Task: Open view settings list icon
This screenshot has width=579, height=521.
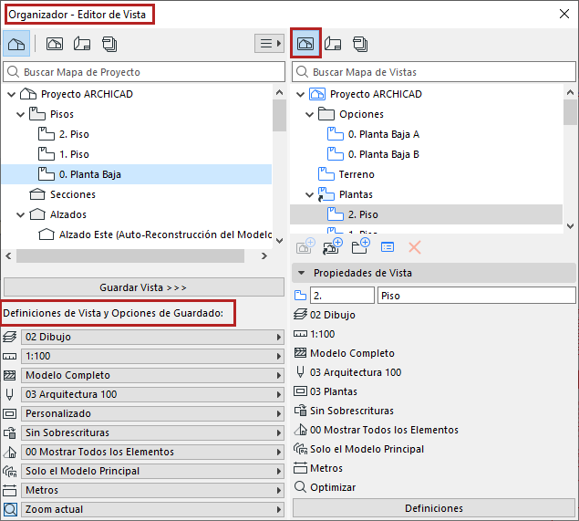Action: click(x=388, y=247)
